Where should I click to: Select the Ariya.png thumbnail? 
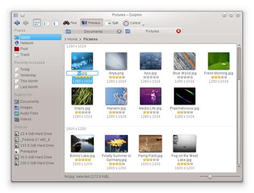116,61
